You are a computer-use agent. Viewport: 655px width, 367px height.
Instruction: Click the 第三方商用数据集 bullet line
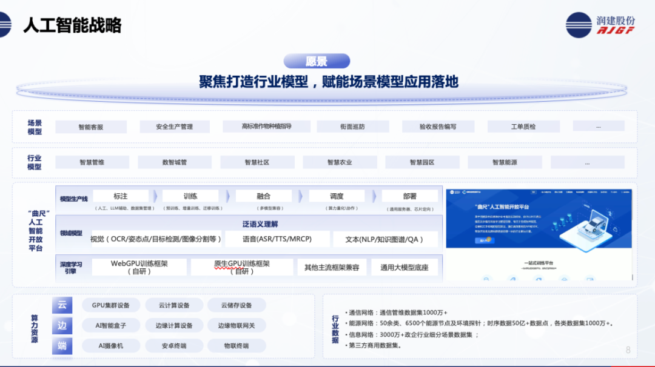click(x=373, y=345)
